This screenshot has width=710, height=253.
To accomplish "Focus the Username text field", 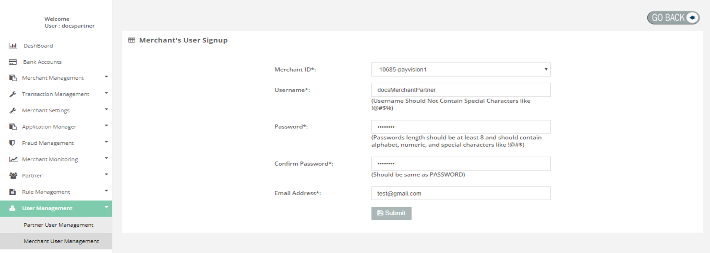I will point(461,90).
